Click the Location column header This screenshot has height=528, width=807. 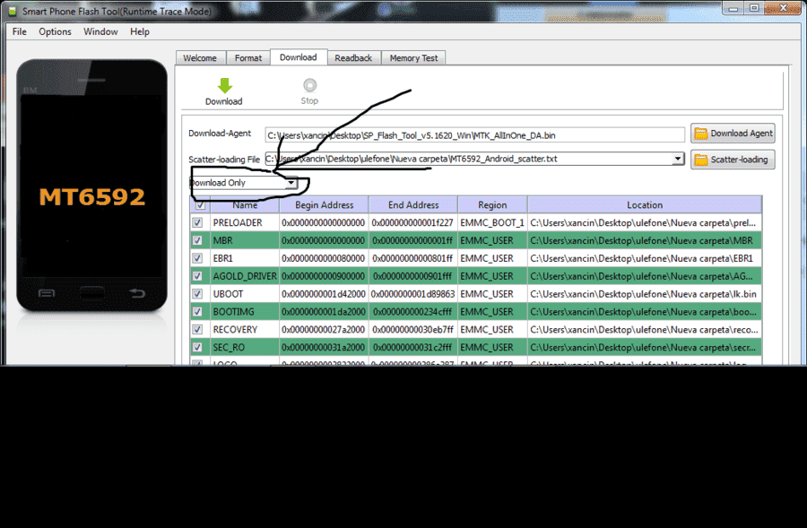click(x=645, y=204)
